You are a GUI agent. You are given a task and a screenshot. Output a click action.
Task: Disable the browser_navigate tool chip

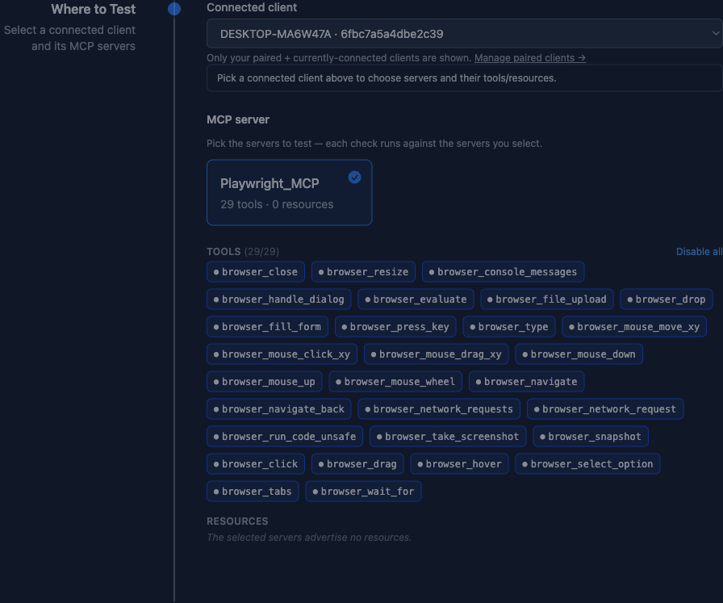pos(527,382)
